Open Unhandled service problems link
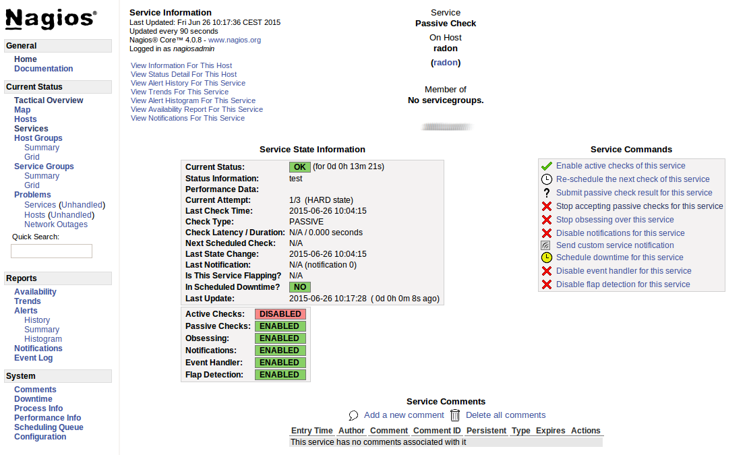This screenshot has height=455, width=747. click(82, 205)
